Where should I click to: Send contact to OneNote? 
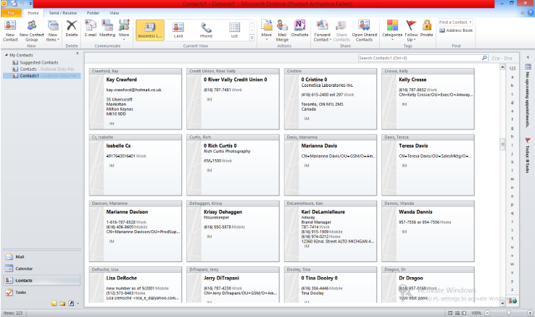[x=299, y=29]
